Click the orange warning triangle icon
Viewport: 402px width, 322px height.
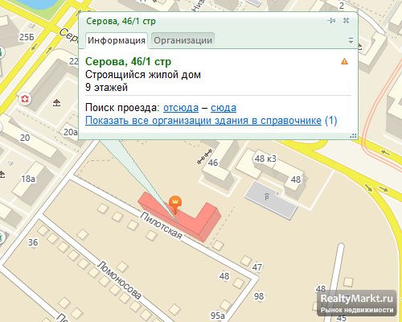click(344, 61)
